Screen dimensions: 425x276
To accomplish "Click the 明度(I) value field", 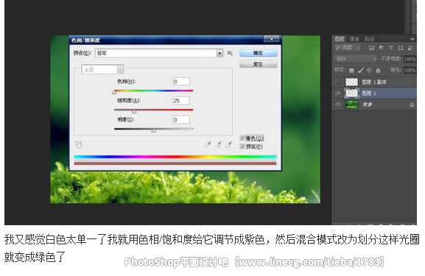I will 181,120.
